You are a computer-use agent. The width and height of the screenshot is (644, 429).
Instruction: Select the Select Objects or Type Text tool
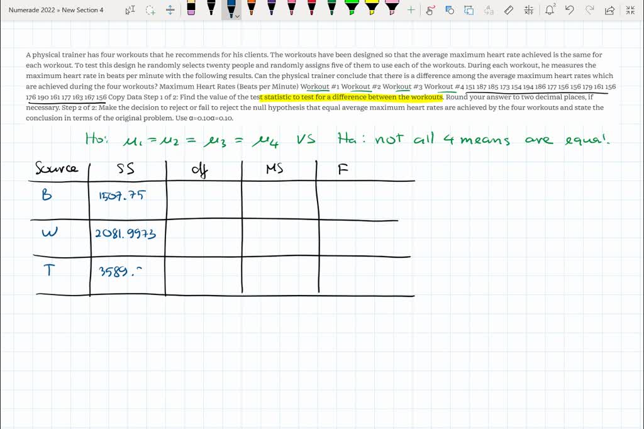(x=130, y=10)
